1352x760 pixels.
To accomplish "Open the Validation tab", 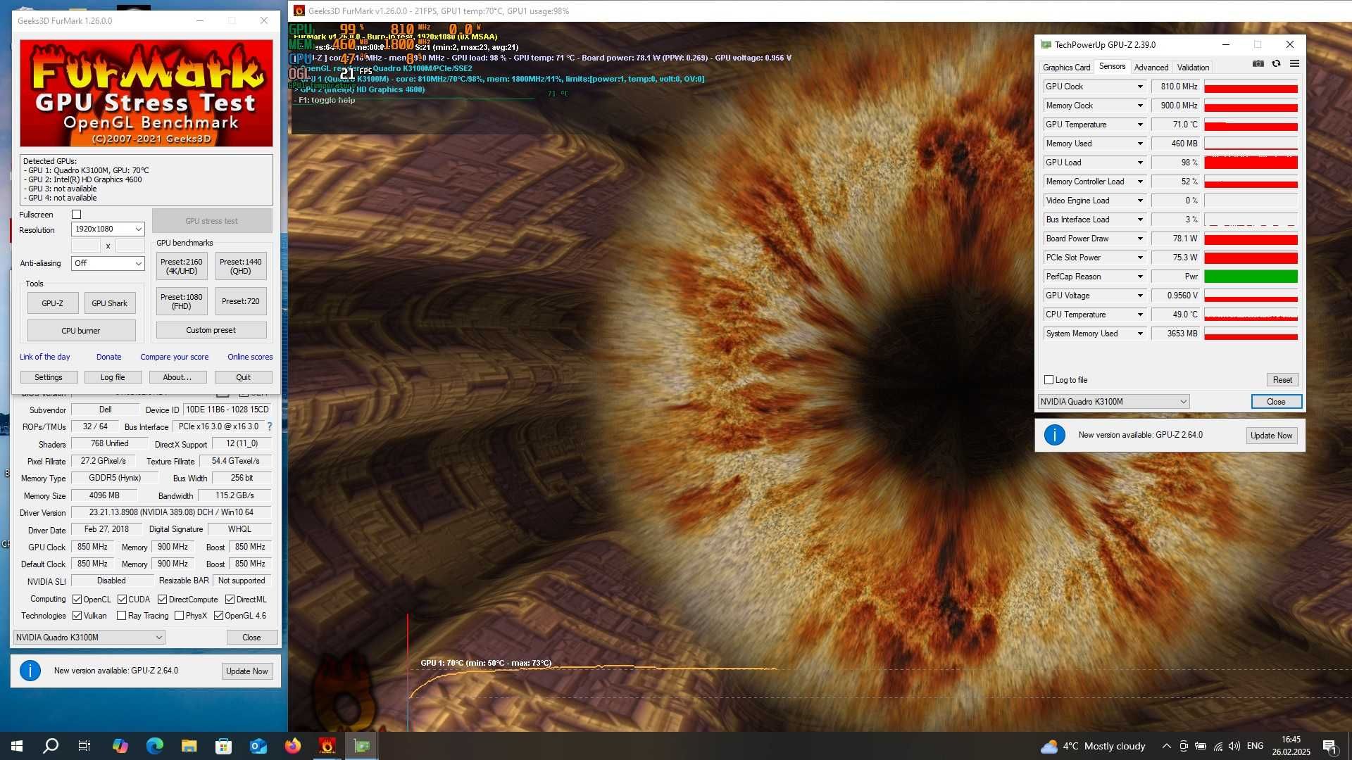I will 1193,68.
